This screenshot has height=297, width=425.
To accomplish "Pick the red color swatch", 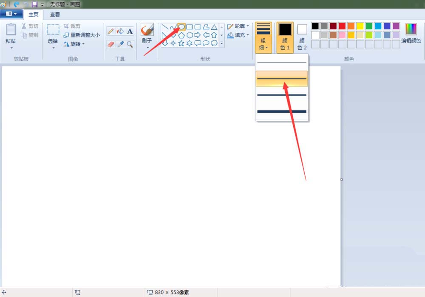I will pyautogui.click(x=342, y=26).
